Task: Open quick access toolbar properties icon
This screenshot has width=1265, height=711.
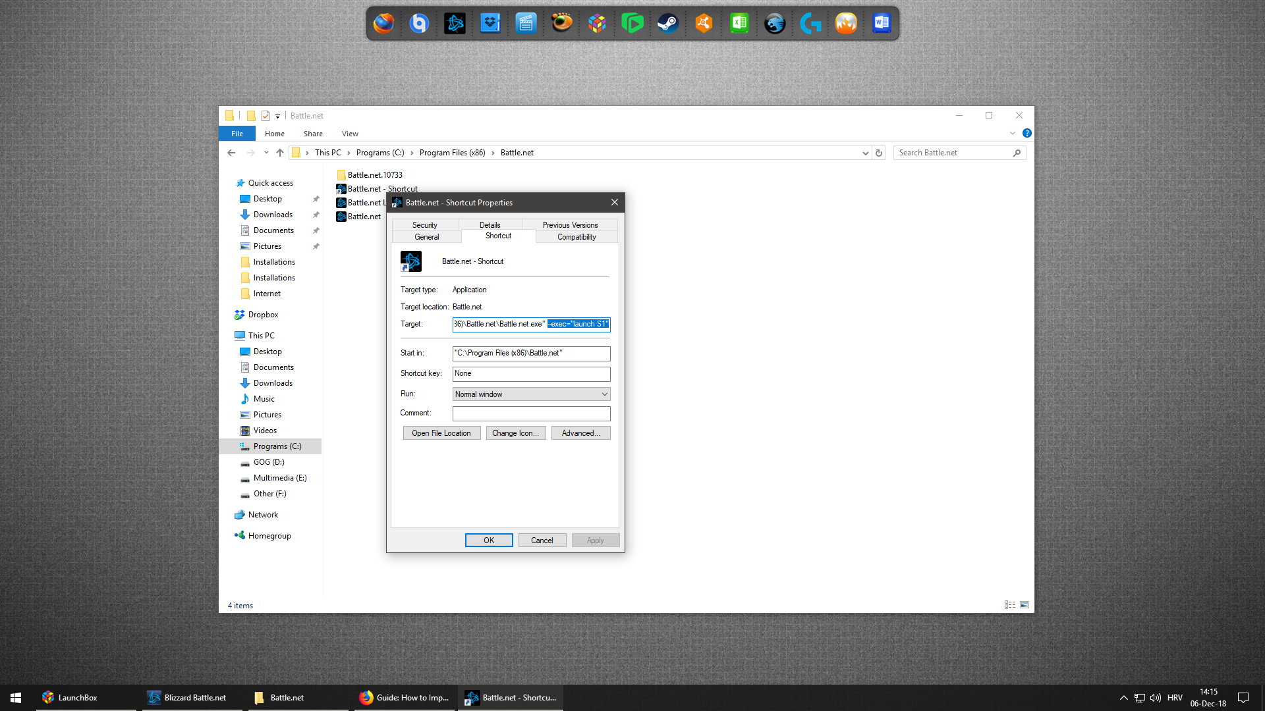Action: click(x=266, y=116)
